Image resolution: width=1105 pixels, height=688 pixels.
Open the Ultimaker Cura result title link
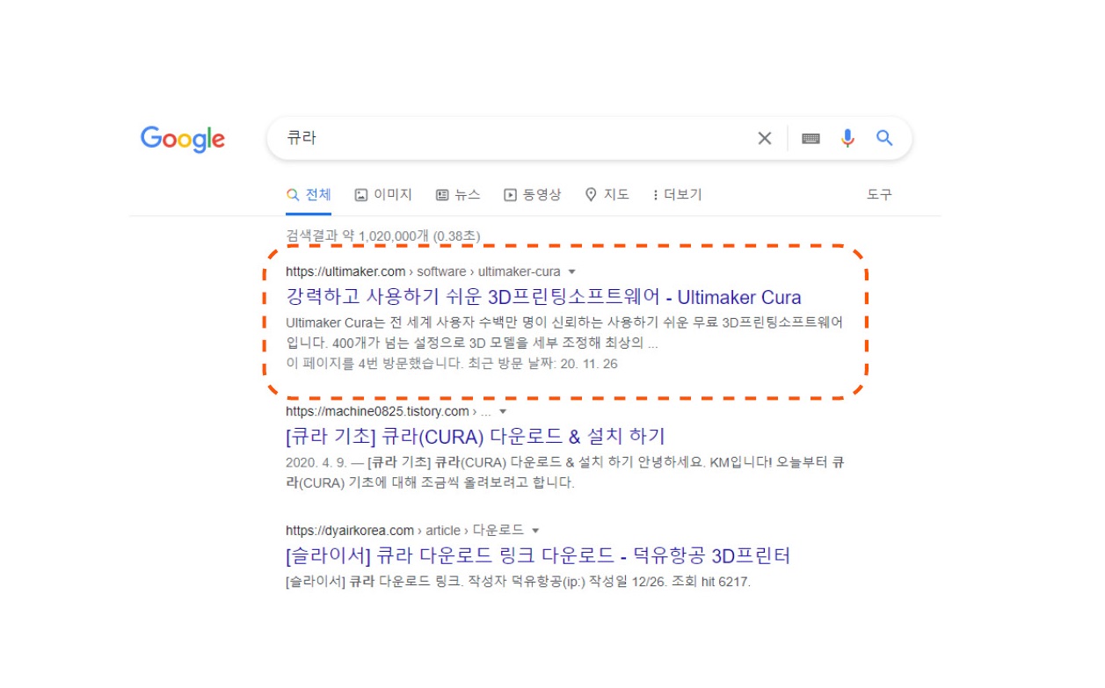(x=543, y=297)
